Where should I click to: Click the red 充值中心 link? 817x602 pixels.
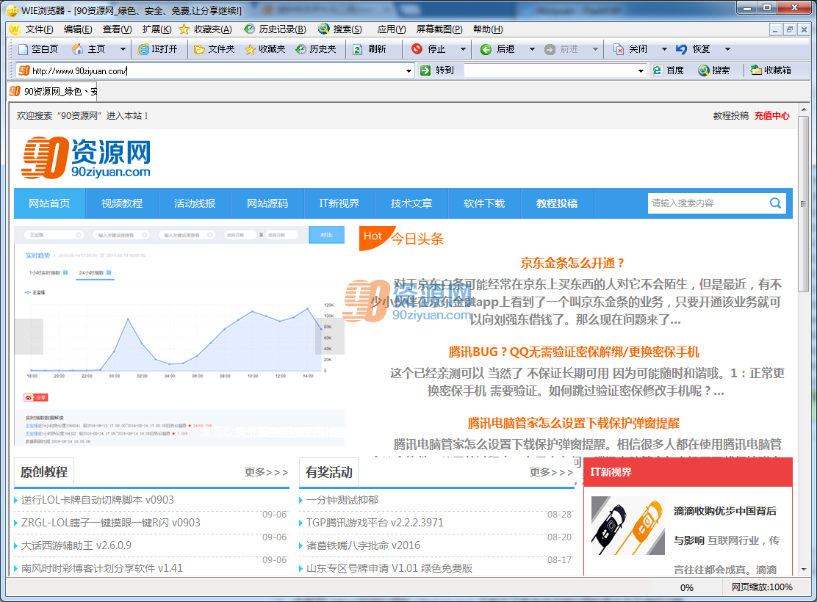coord(771,115)
